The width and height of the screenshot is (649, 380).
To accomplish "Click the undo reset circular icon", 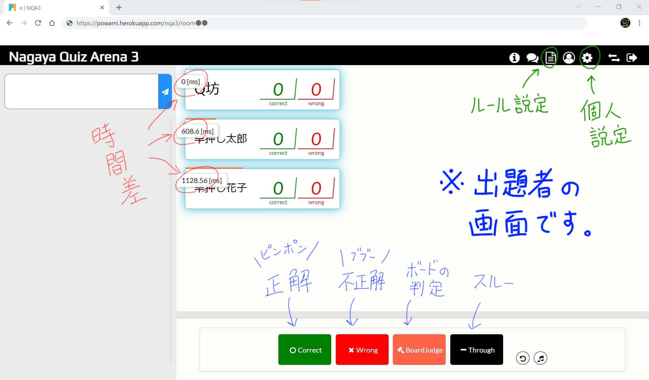I will (523, 358).
